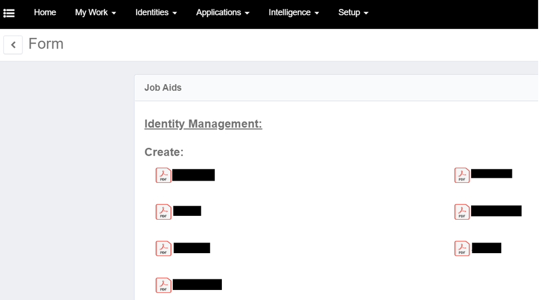Select the last PDF icon in the right column

pos(462,248)
